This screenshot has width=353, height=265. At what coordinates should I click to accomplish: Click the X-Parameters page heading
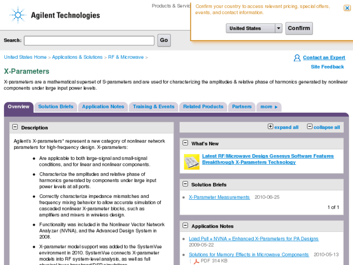click(x=27, y=71)
